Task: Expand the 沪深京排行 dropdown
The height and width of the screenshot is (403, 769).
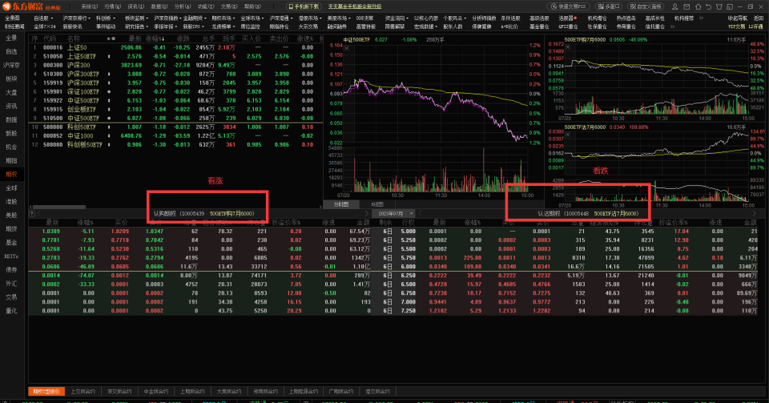Action: tap(77, 18)
